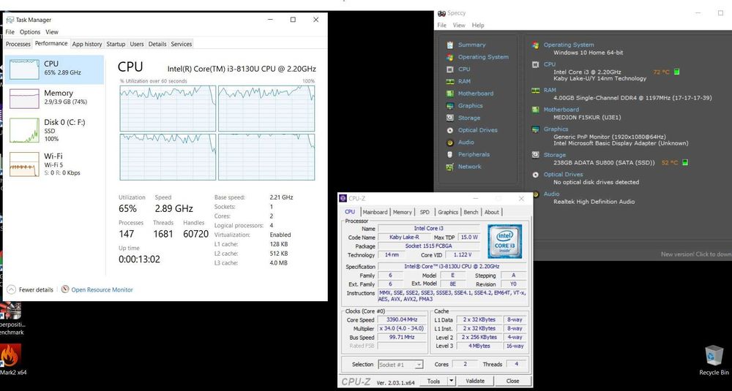Select the Graphics tab in CPU-Z

tap(448, 212)
